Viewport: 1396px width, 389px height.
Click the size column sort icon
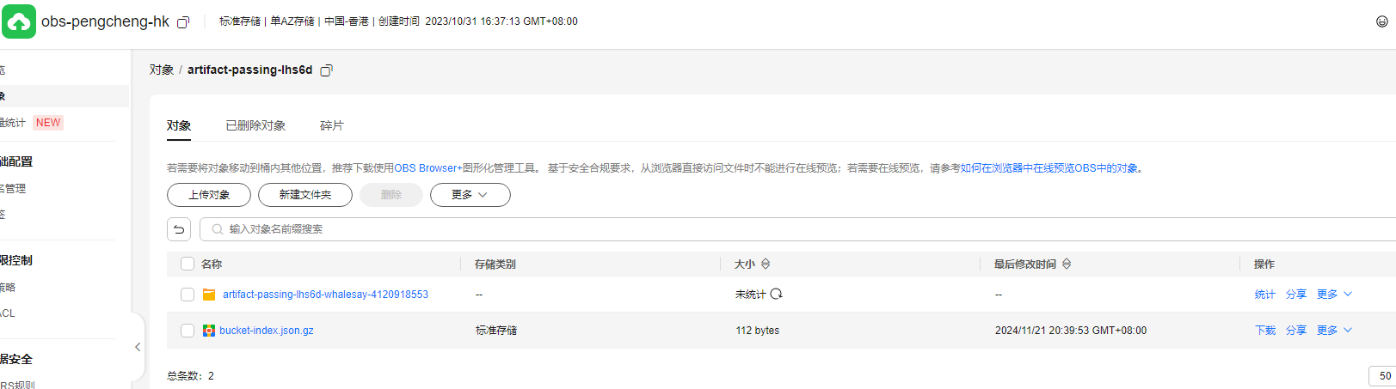(766, 264)
